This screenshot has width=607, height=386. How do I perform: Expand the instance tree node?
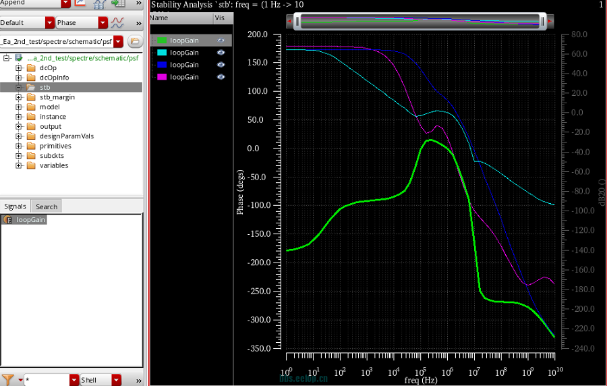pyautogui.click(x=18, y=117)
